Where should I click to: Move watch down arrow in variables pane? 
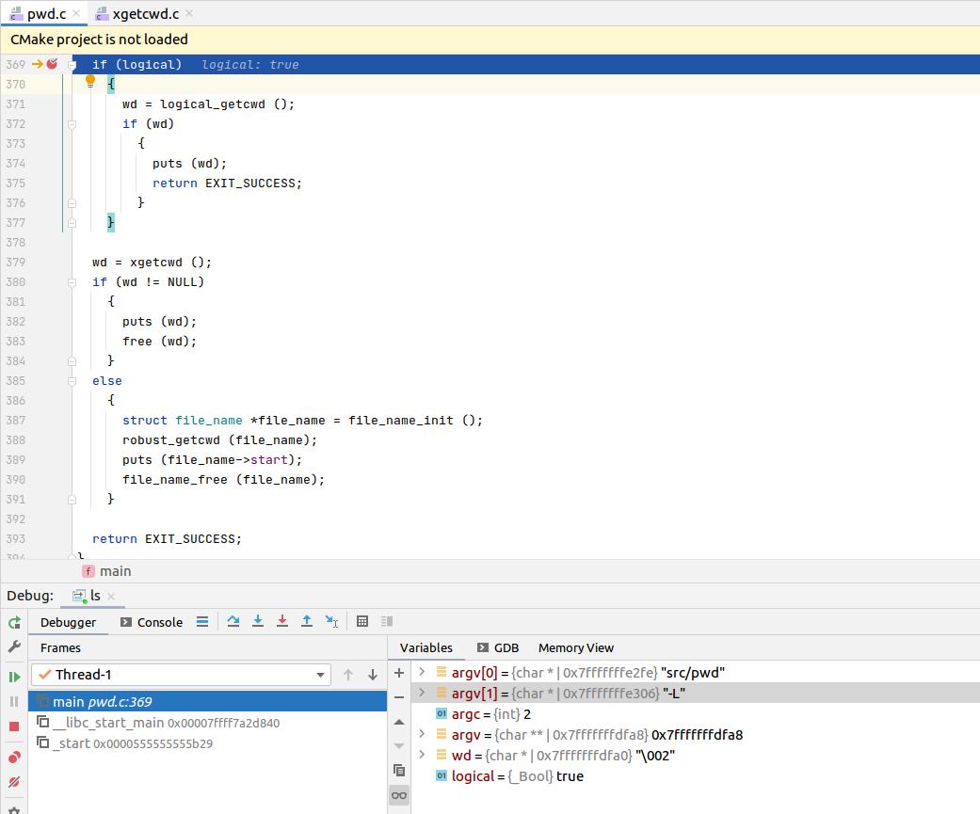399,746
